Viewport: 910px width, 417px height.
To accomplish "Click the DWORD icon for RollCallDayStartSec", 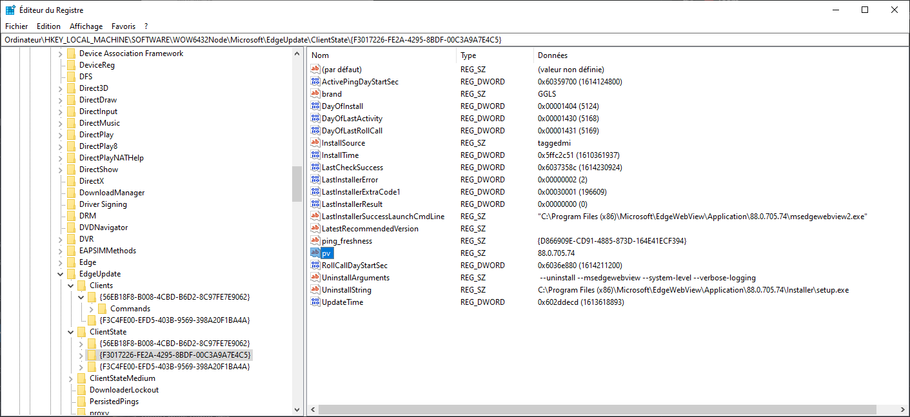I will (315, 265).
